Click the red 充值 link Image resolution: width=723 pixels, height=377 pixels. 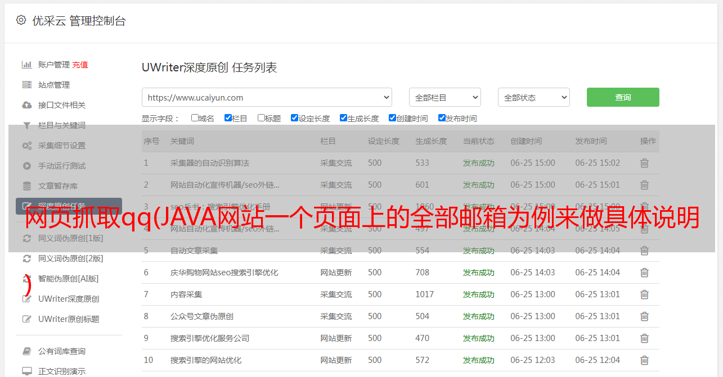(x=80, y=65)
